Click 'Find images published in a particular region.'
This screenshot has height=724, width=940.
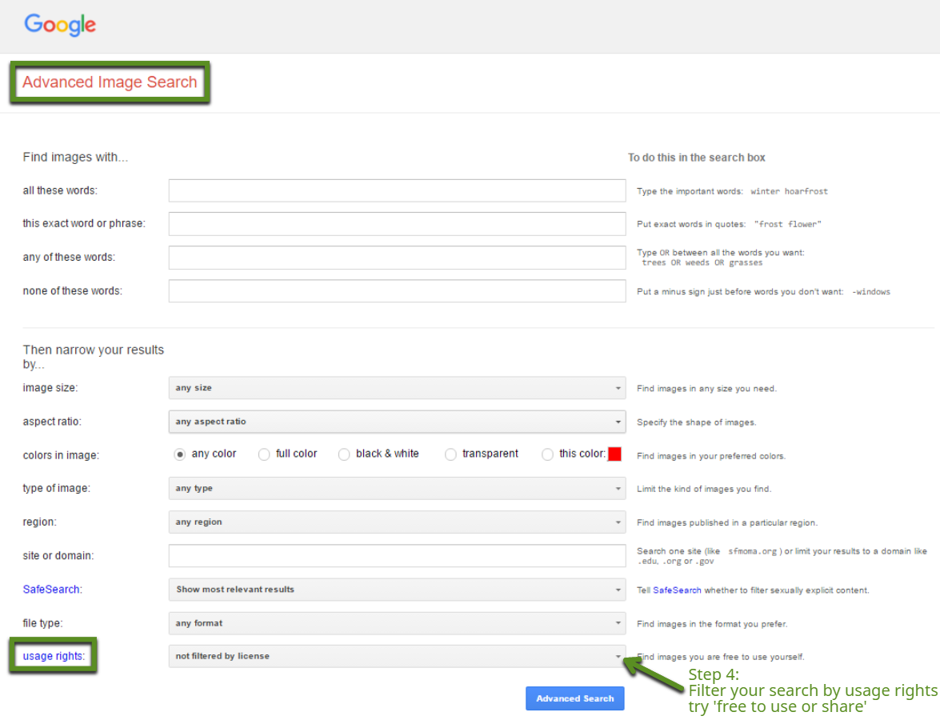[x=727, y=522]
